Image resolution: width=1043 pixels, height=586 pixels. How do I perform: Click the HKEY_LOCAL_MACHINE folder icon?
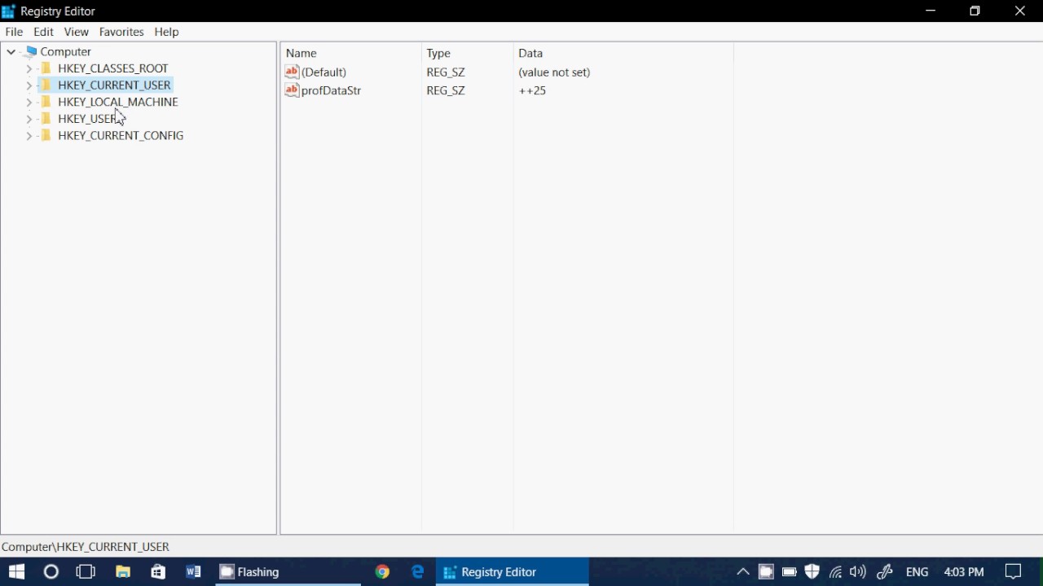(46, 102)
